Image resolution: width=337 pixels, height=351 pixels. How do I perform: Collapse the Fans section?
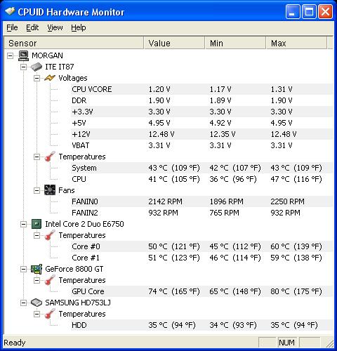pos(37,190)
